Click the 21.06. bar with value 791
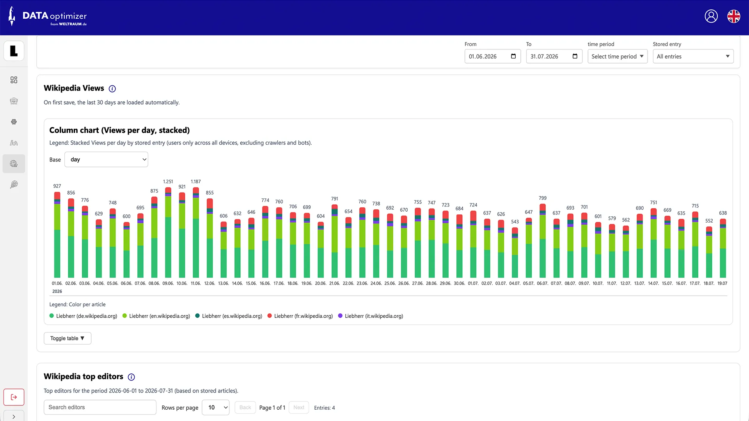The width and height of the screenshot is (749, 421). click(335, 241)
